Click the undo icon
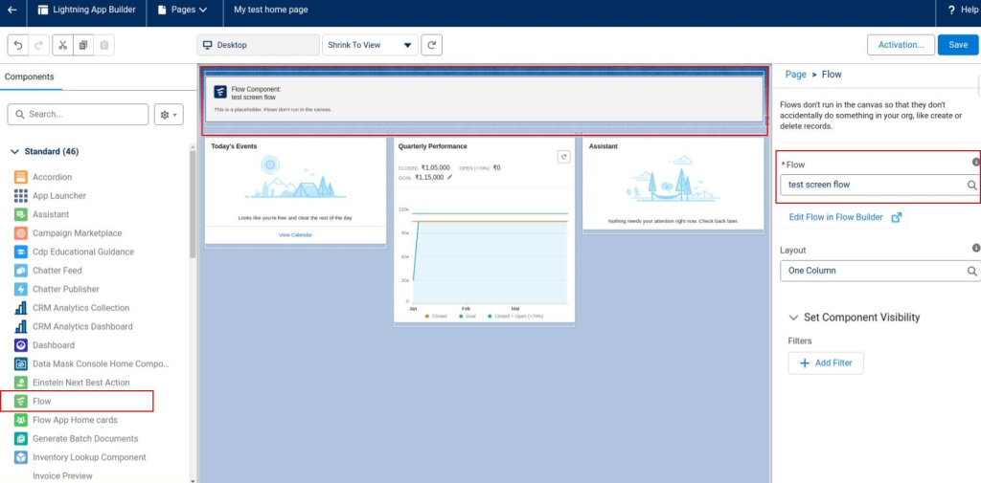Image resolution: width=981 pixels, height=483 pixels. coord(18,45)
